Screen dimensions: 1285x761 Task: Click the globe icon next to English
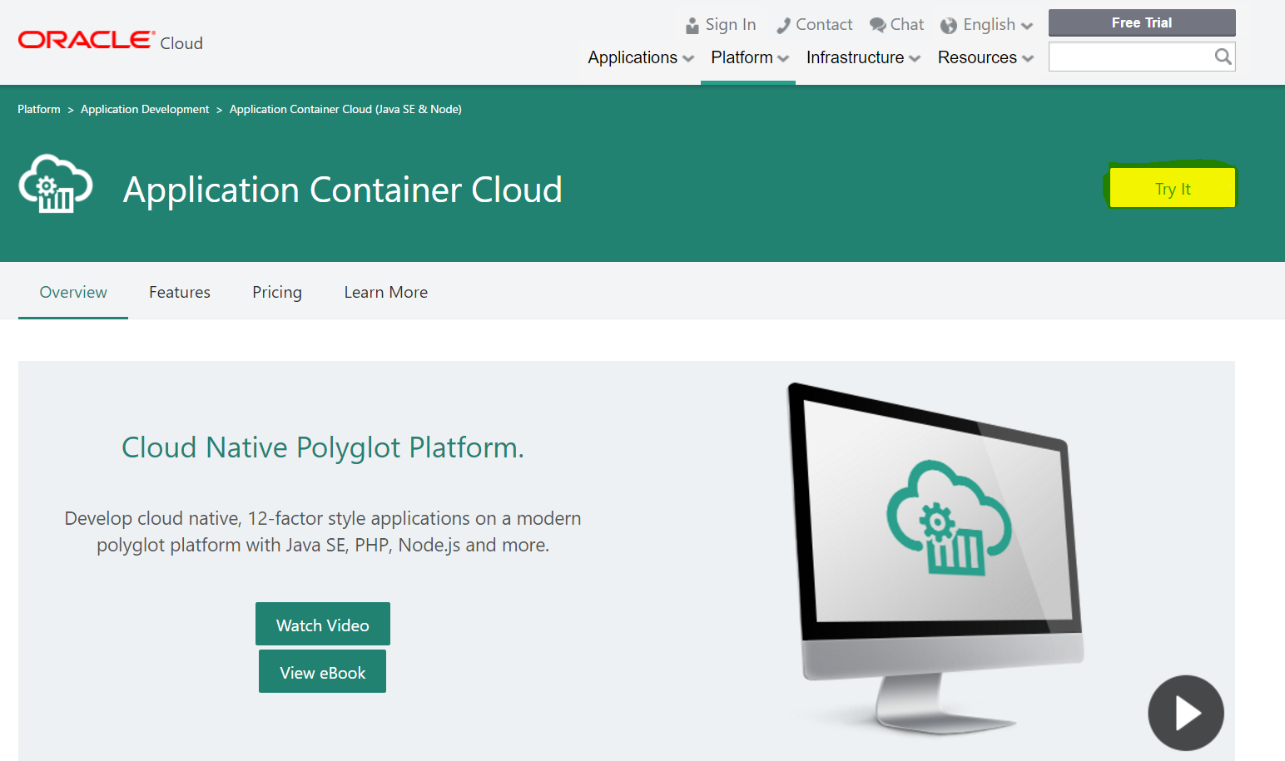(x=948, y=25)
